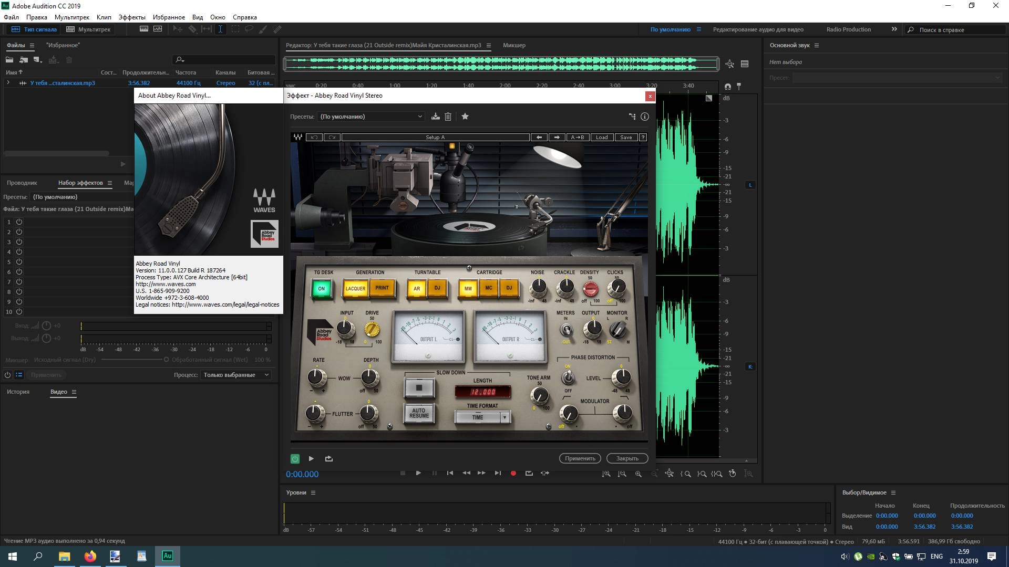Image resolution: width=1009 pixels, height=567 pixels.
Task: Zoom in amplitude icon
Action: [x=606, y=474]
